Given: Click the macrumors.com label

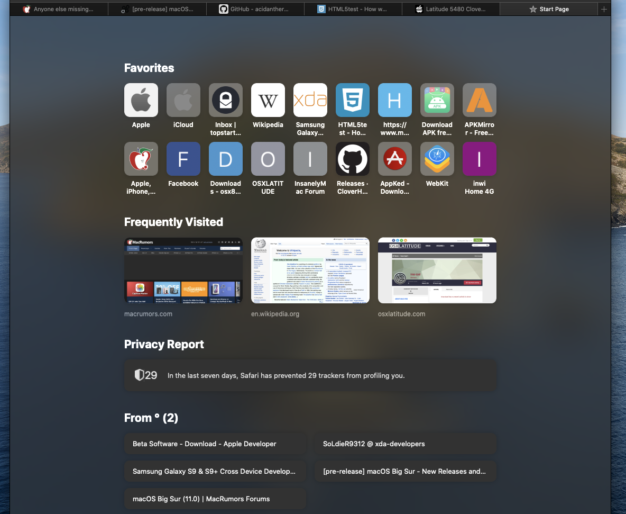Looking at the screenshot, I should 148,314.
